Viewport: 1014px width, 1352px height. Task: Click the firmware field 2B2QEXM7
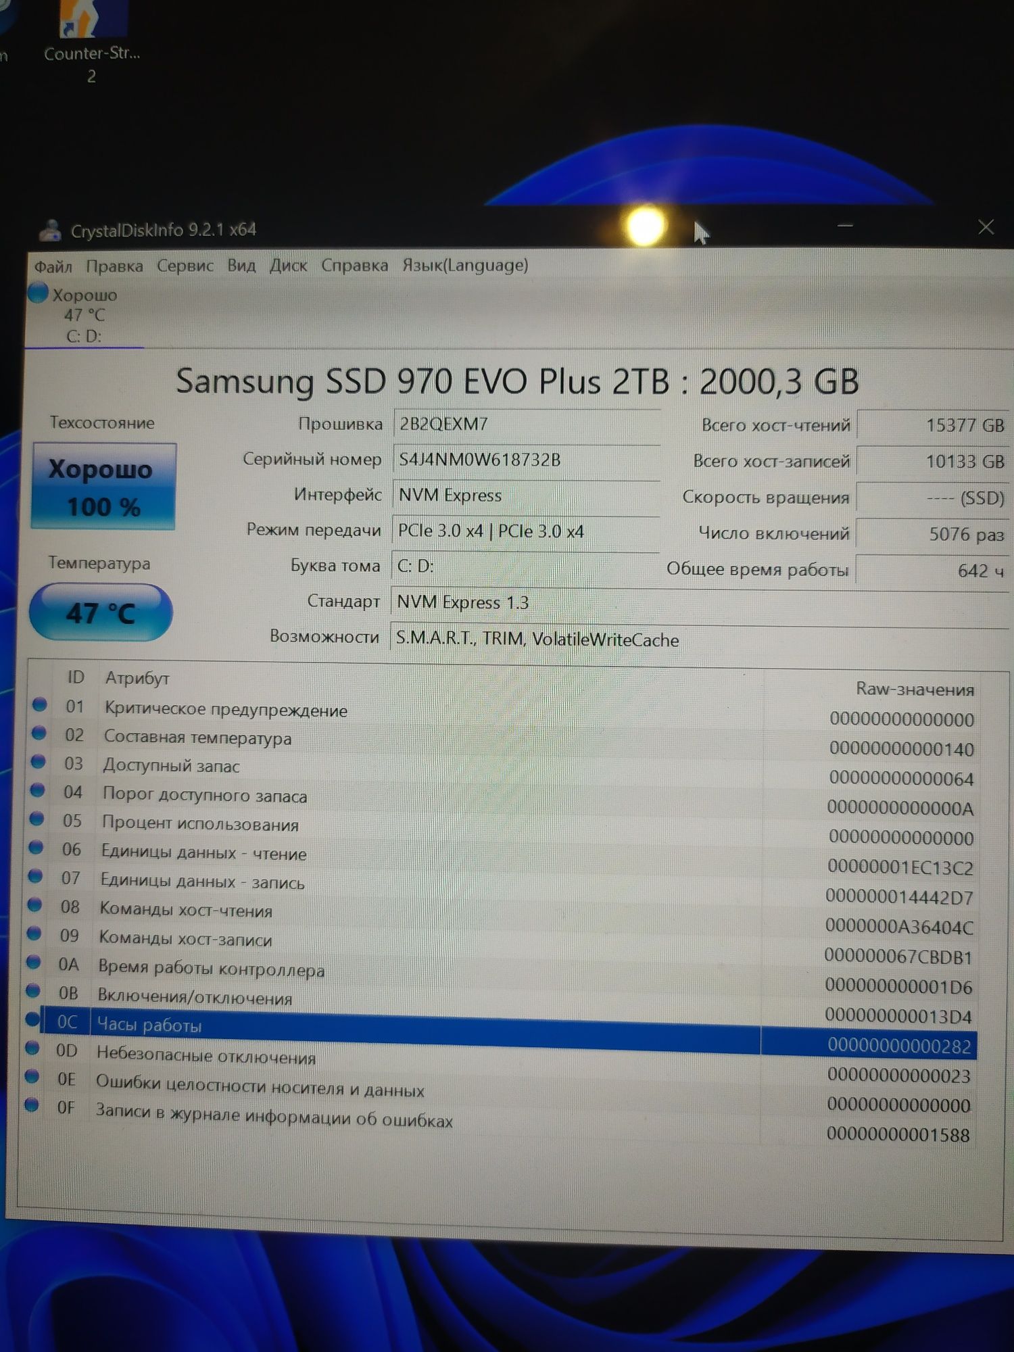coord(527,424)
